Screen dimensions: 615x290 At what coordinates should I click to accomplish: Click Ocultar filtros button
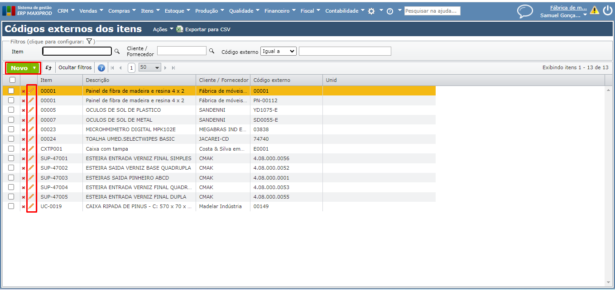pos(75,68)
